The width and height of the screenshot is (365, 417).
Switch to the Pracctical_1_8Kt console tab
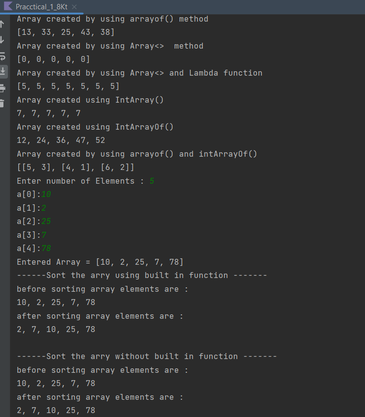(x=42, y=7)
